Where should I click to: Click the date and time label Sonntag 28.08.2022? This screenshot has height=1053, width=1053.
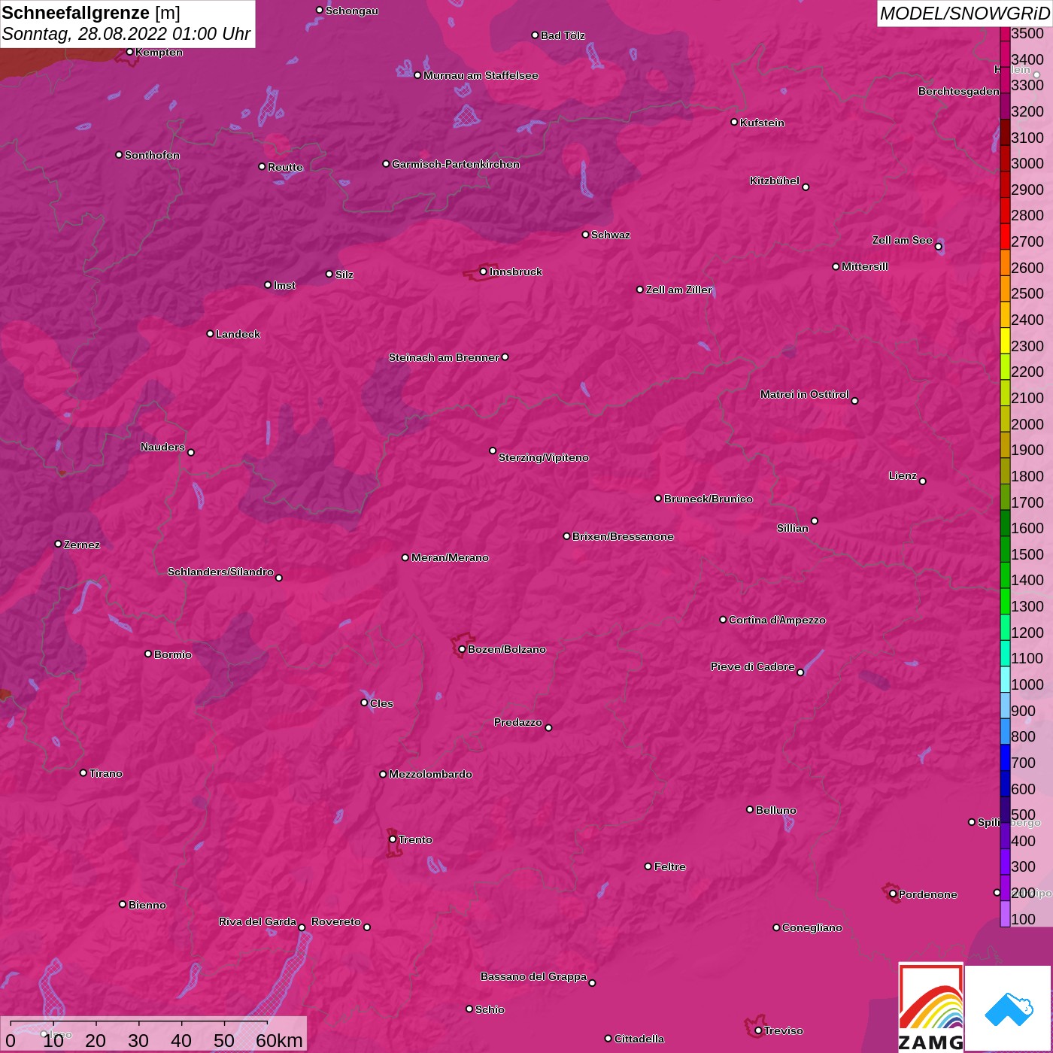pos(126,34)
